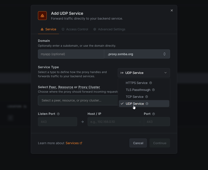This screenshot has width=208, height=170.
Task: Open the Service tab
Action: click(48, 29)
